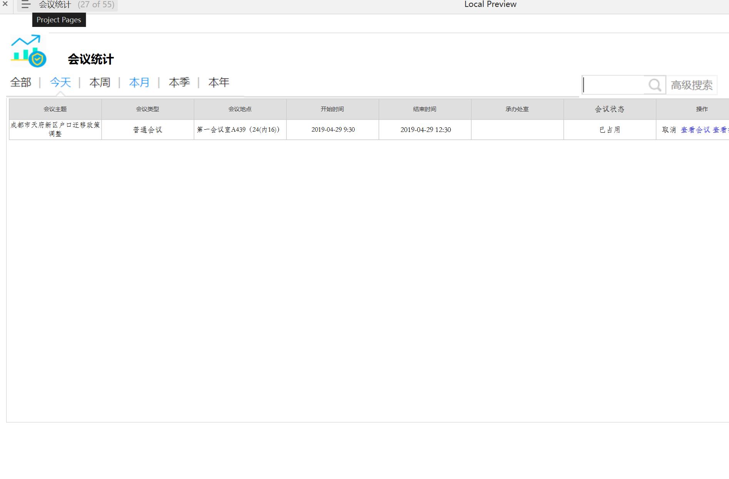729x479 pixels.
Task: Click the 会议类型 column header
Action: tap(147, 109)
